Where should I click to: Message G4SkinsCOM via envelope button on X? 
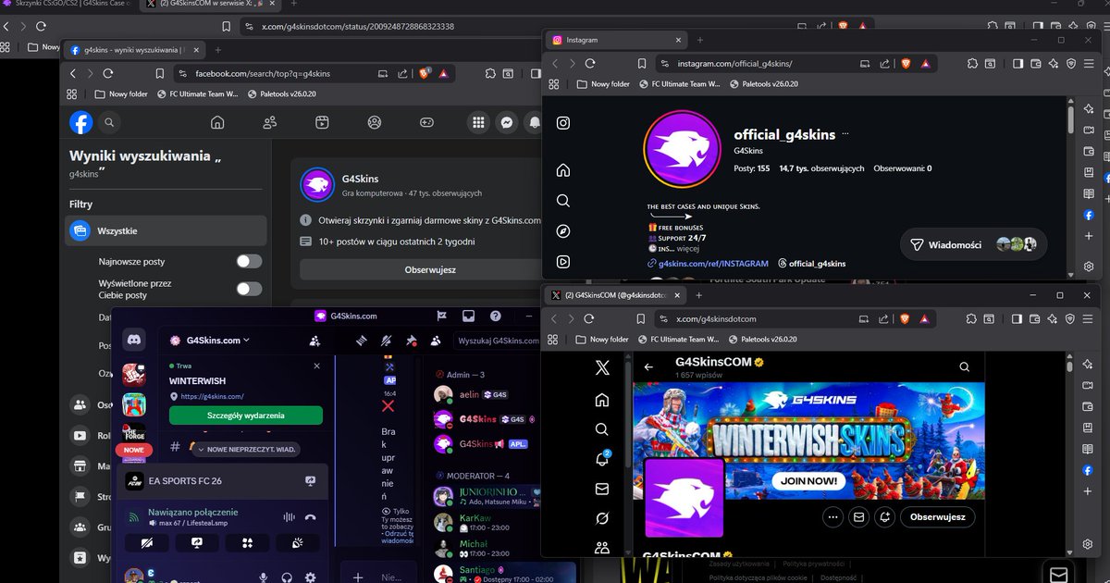coord(859,517)
